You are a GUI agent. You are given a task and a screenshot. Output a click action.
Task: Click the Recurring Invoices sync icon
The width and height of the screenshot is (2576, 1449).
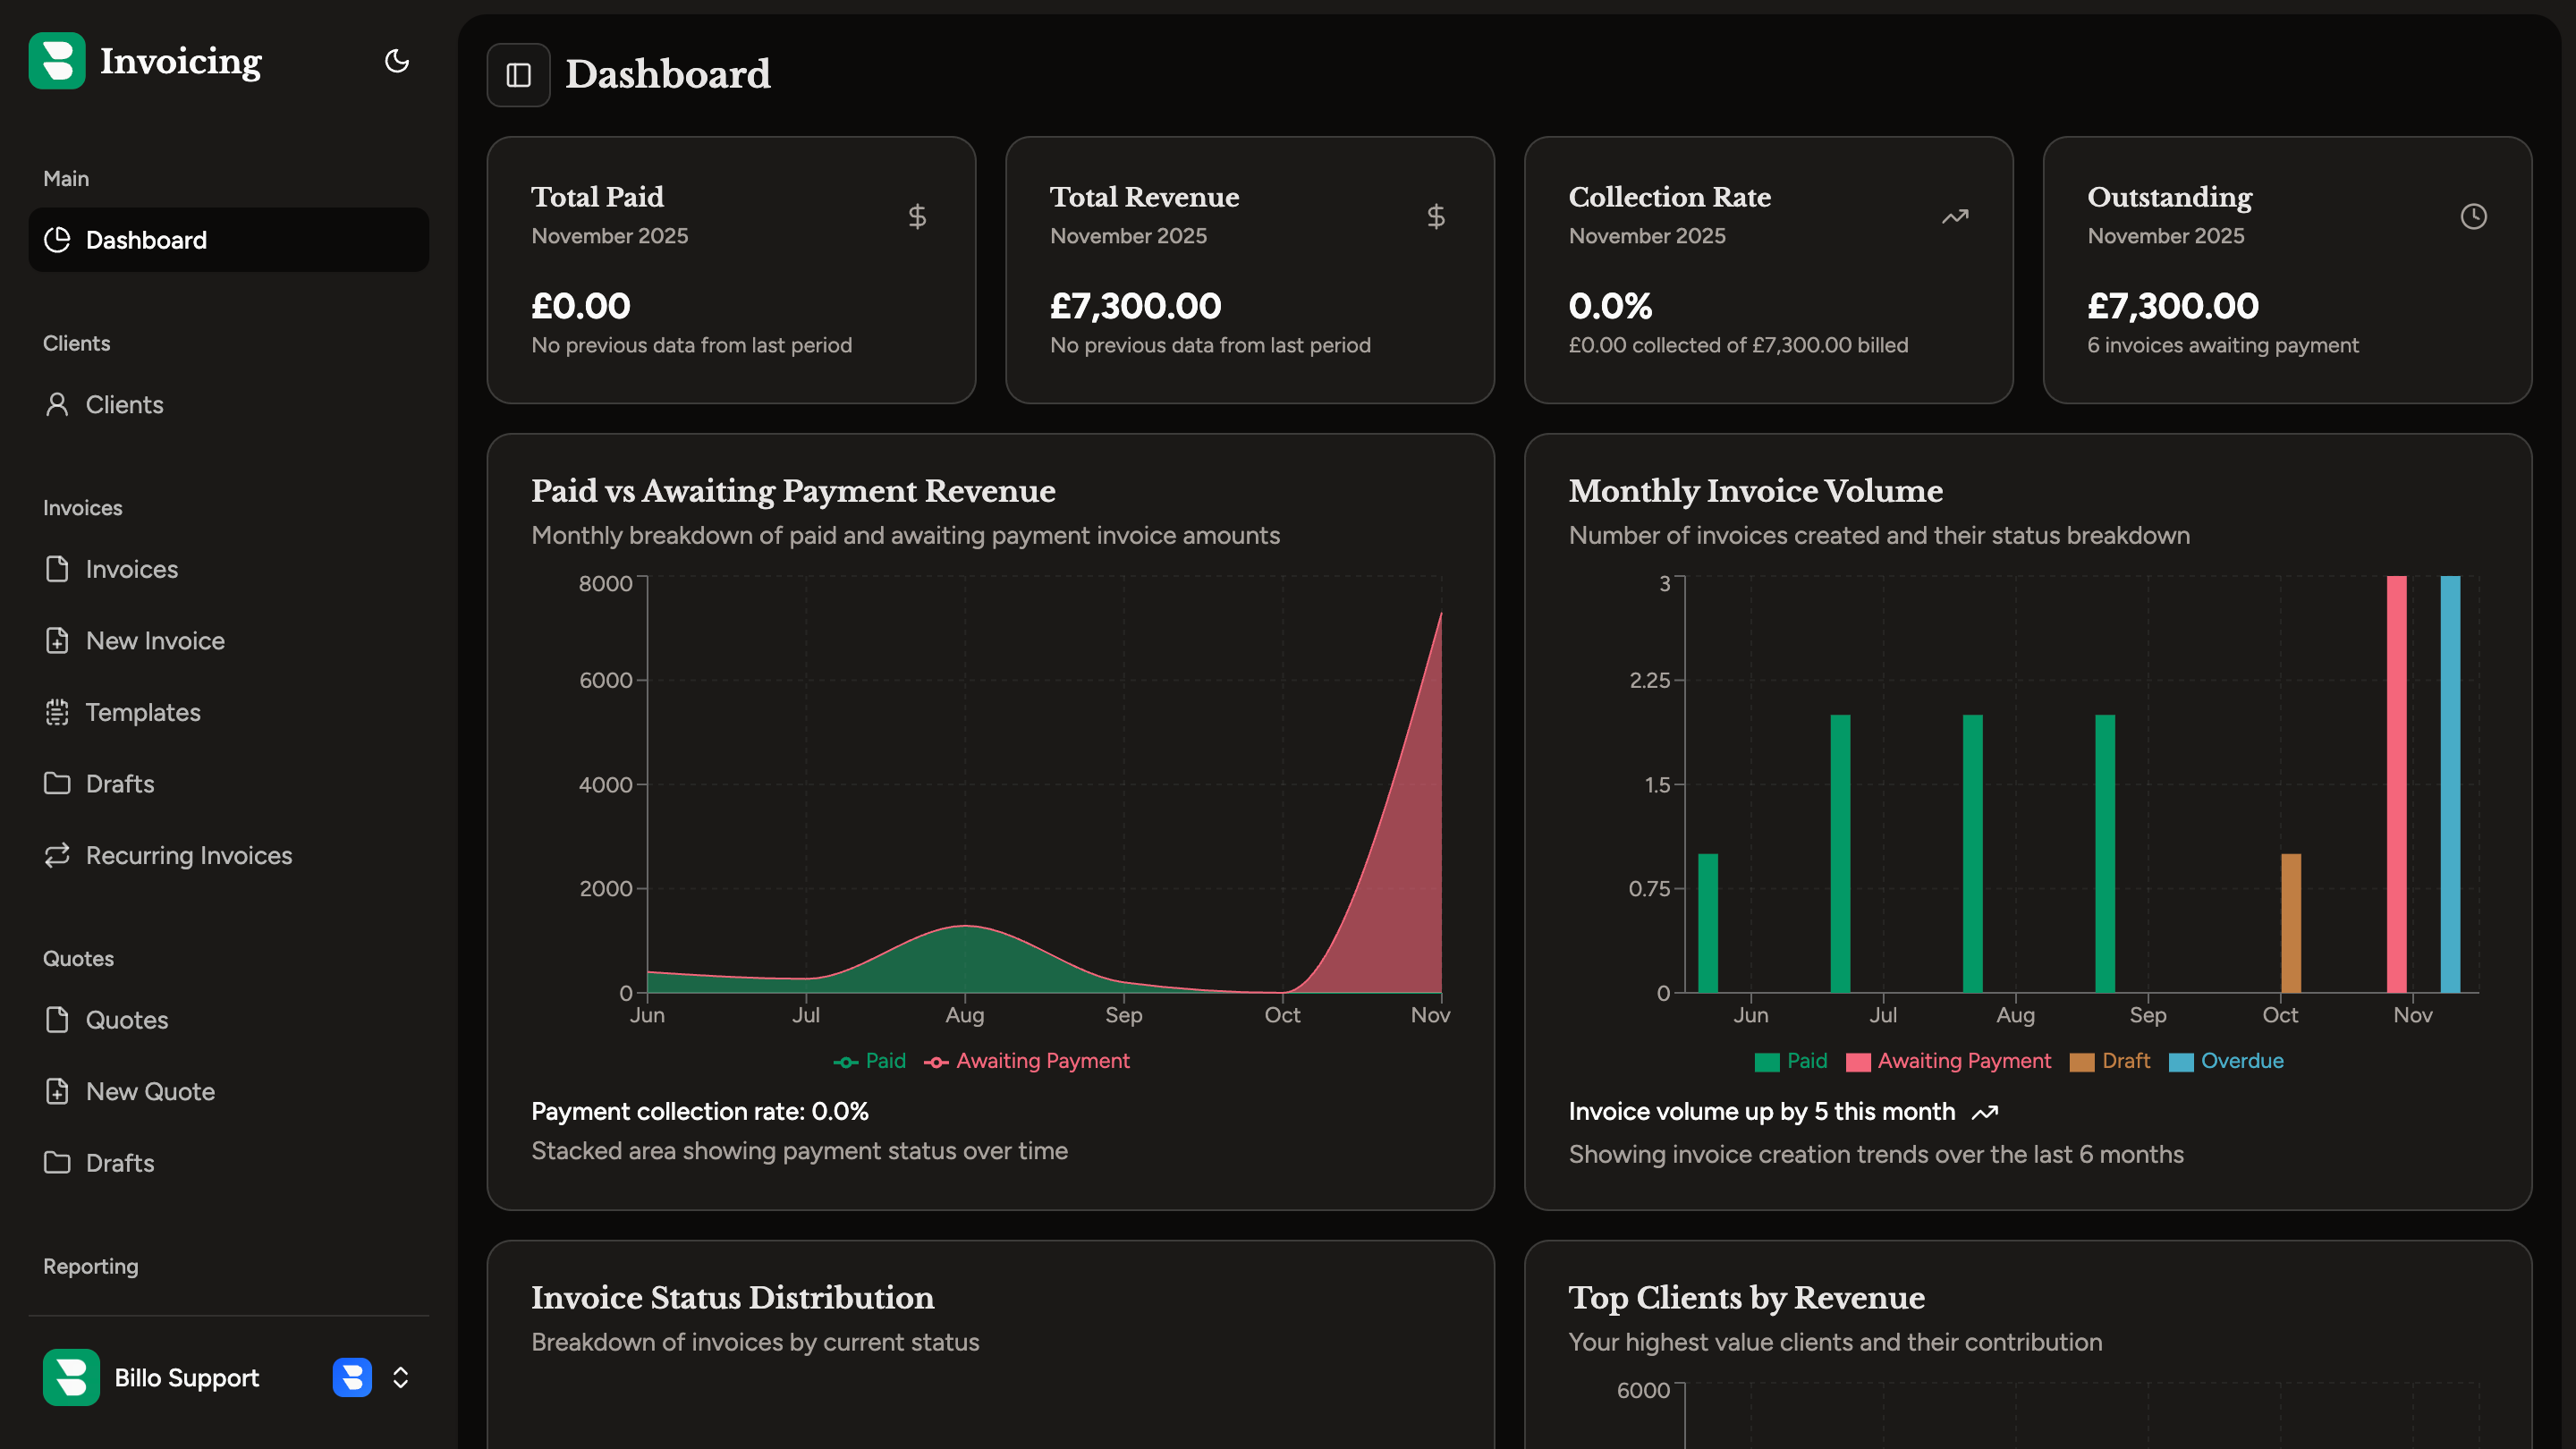click(57, 855)
